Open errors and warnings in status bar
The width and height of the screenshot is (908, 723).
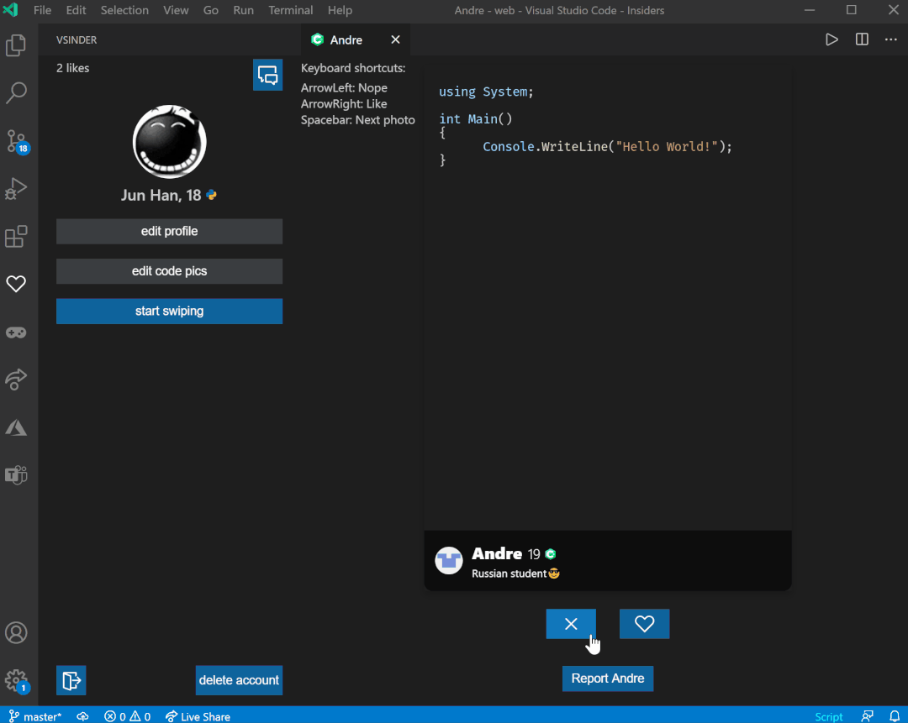tap(128, 716)
